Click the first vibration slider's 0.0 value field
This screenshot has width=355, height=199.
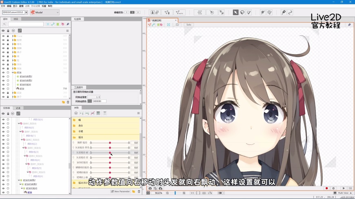(x=135, y=143)
